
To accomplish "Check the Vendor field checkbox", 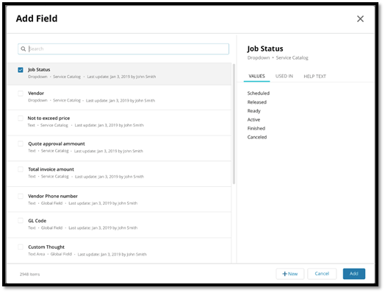I will 21,93.
